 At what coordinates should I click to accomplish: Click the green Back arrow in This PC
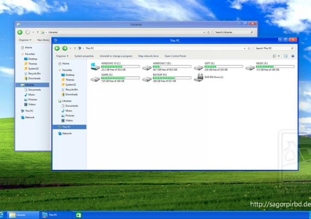click(57, 48)
